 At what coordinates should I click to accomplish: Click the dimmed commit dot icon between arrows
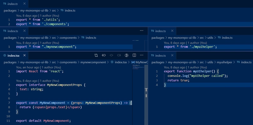click(x=111, y=55)
